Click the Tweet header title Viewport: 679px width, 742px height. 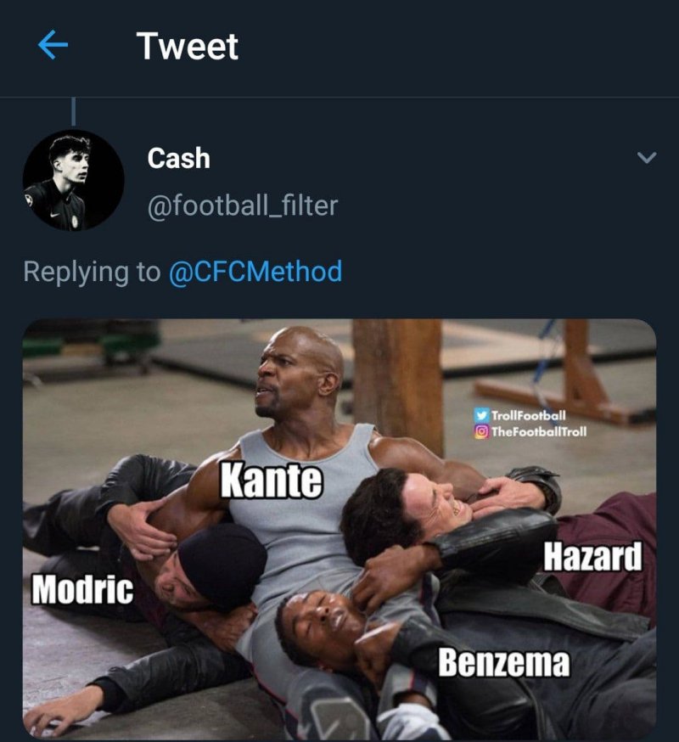pos(188,46)
